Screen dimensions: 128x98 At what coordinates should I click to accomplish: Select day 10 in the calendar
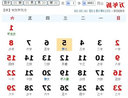tap(100, 60)
